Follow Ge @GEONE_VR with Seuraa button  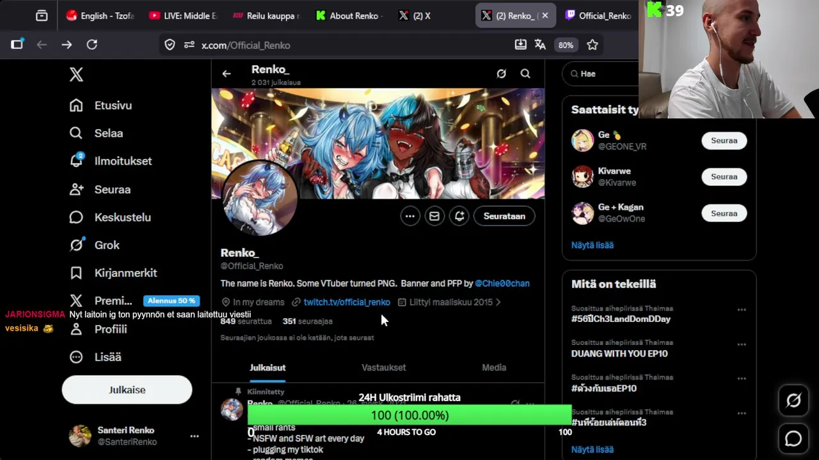pos(724,141)
